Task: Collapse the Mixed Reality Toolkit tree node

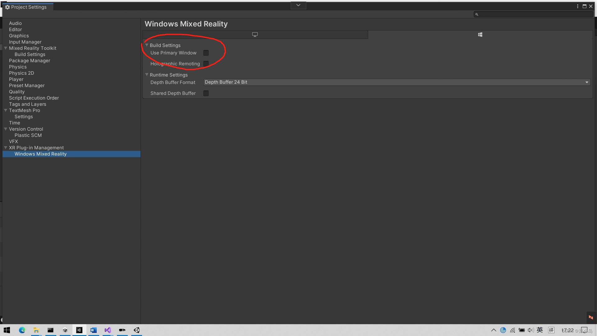Action: 6,48
